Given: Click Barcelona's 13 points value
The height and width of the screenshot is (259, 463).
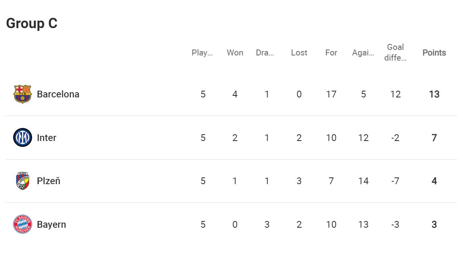Looking at the screenshot, I should click(x=434, y=94).
